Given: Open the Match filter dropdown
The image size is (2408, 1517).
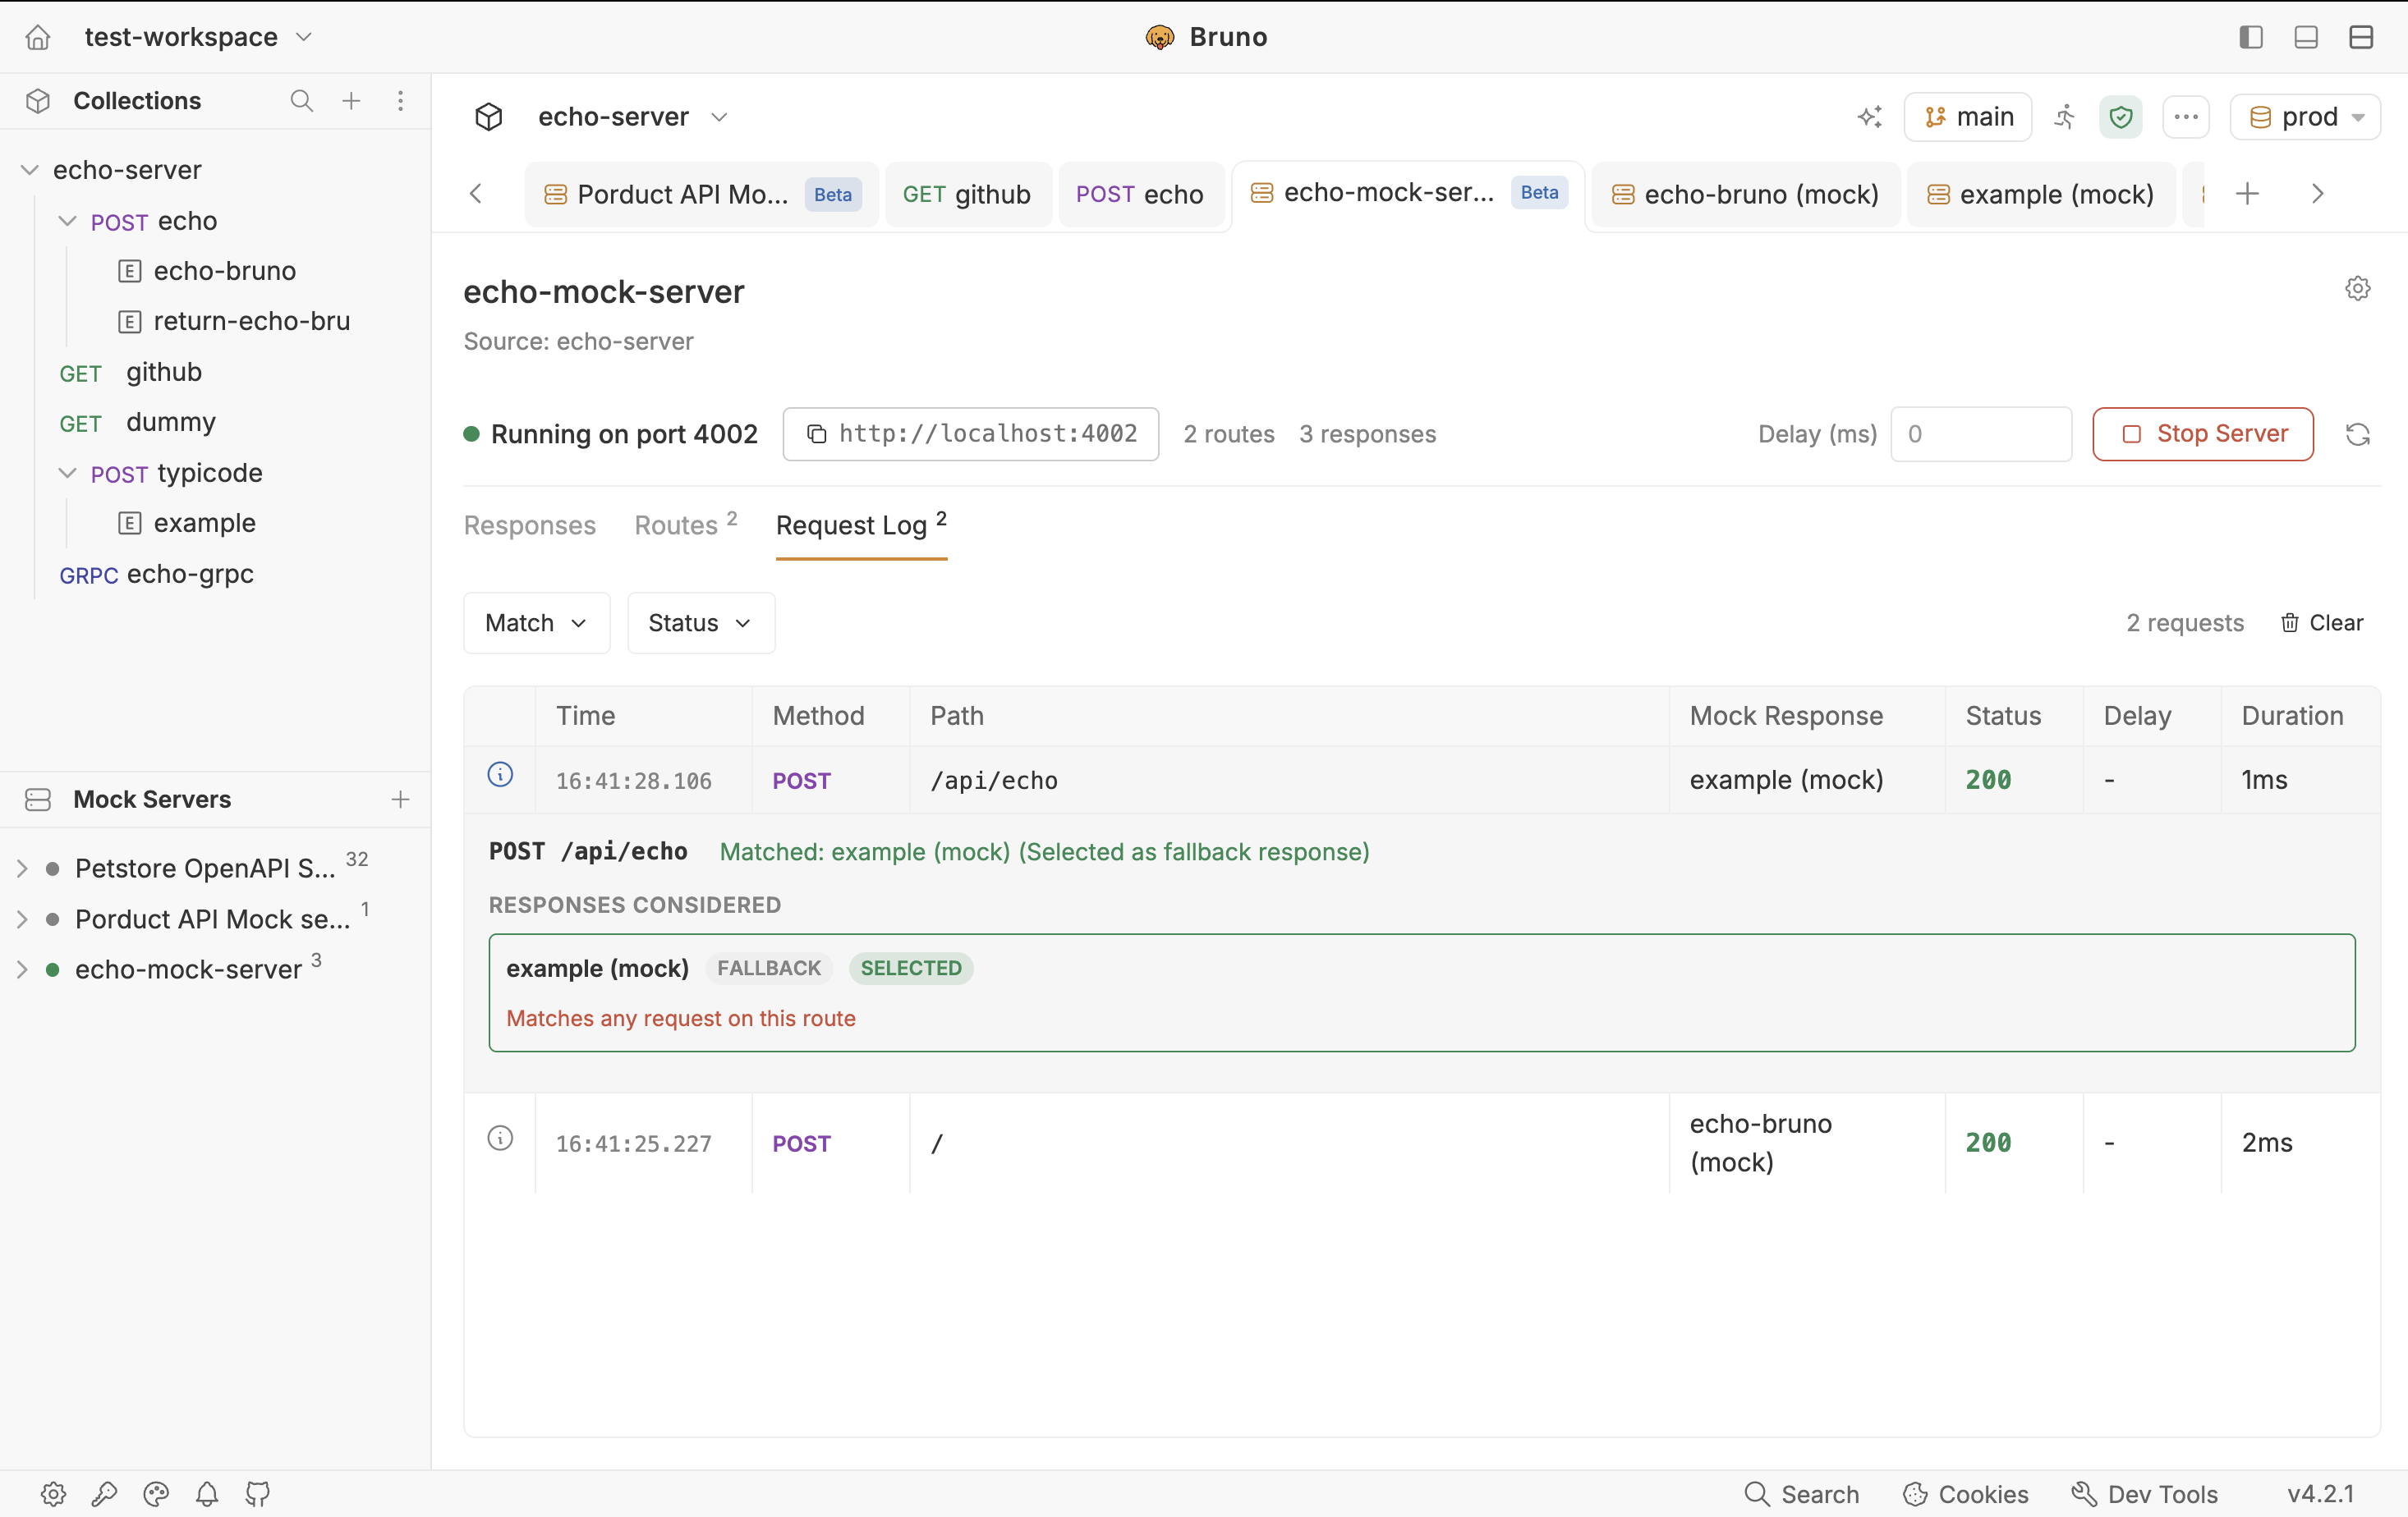Looking at the screenshot, I should click(537, 622).
